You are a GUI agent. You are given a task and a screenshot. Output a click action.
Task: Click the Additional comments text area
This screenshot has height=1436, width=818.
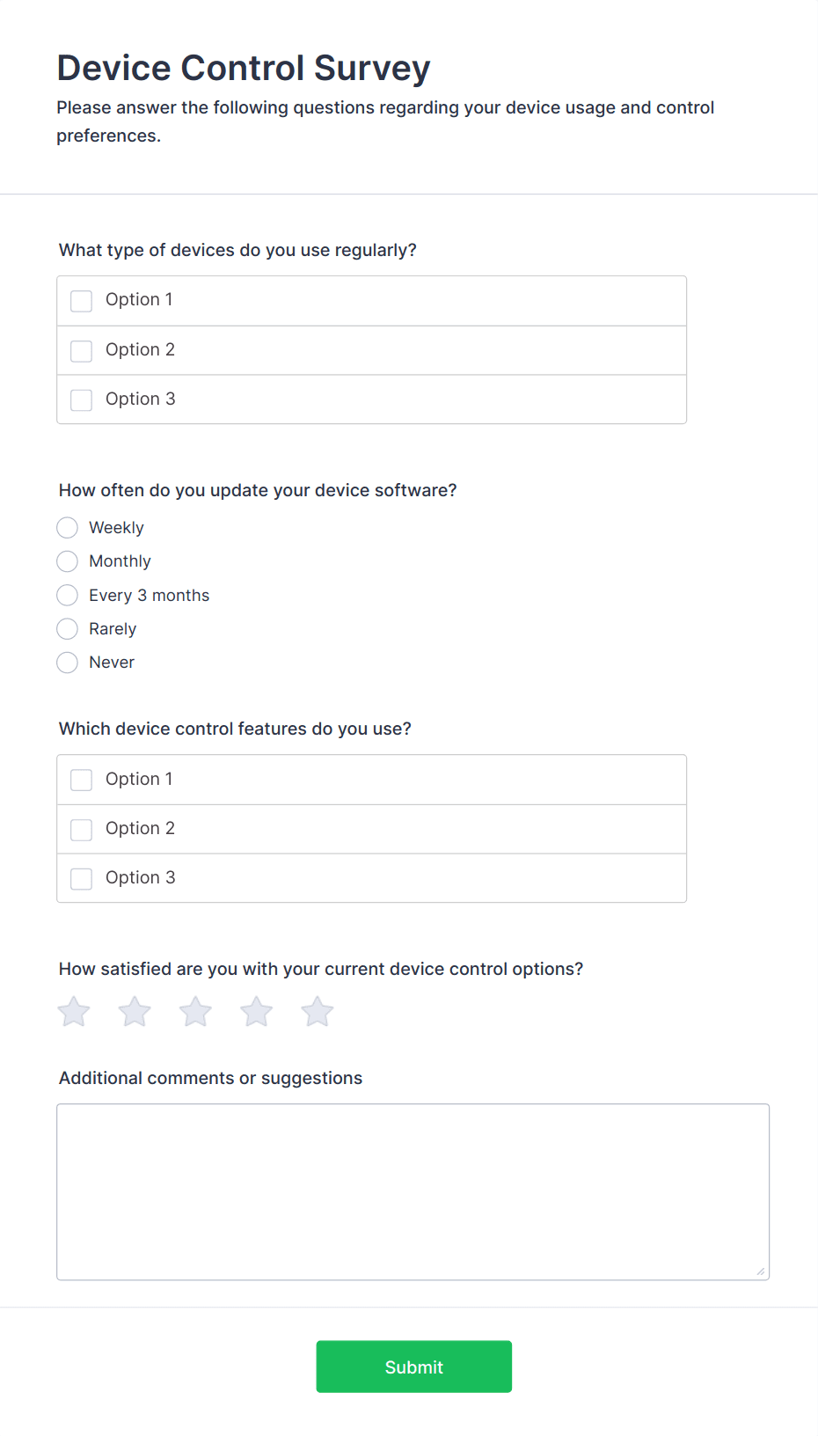(413, 1191)
